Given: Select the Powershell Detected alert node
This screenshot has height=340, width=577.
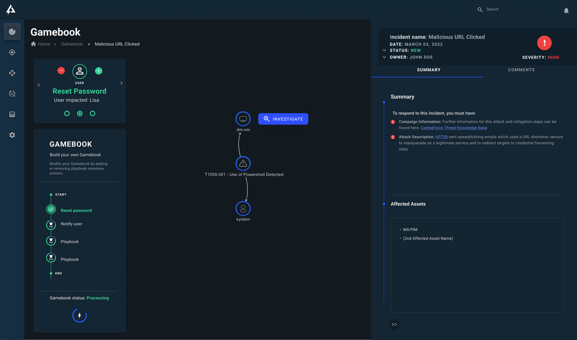Looking at the screenshot, I should [x=243, y=163].
